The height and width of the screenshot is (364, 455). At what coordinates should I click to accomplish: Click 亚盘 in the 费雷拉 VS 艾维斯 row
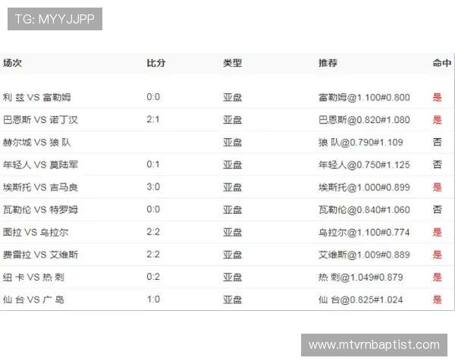click(232, 255)
